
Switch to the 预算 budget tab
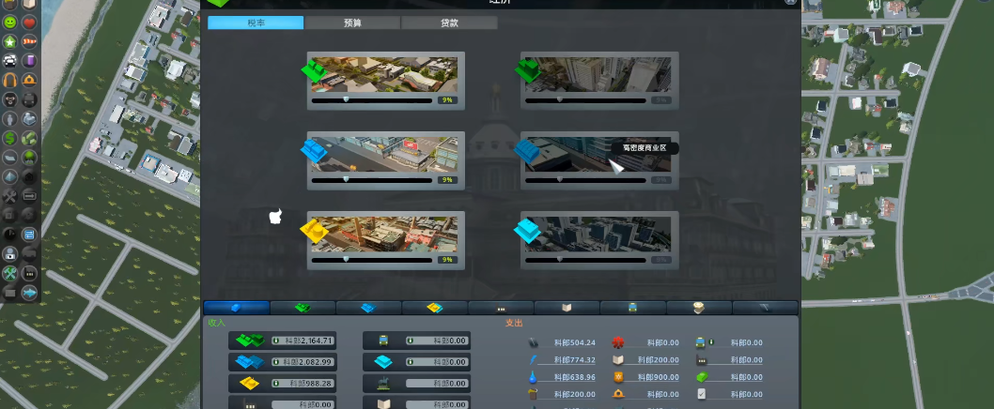[353, 23]
